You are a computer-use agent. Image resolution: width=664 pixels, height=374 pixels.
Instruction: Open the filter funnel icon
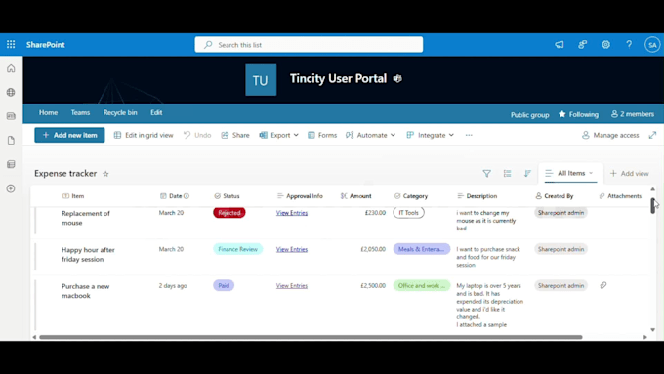pyautogui.click(x=487, y=173)
